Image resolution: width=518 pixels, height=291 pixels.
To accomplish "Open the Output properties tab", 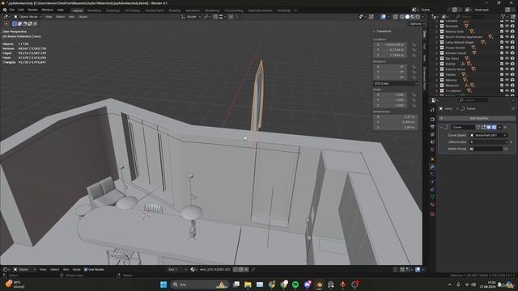I will [432, 127].
